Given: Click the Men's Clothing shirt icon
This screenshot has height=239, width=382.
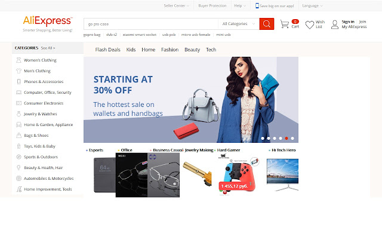Looking at the screenshot, I should pyautogui.click(x=19, y=71).
